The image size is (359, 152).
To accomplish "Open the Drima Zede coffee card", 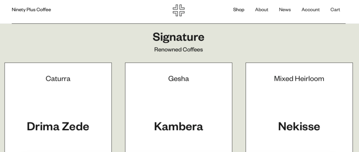I will click(x=58, y=107).
